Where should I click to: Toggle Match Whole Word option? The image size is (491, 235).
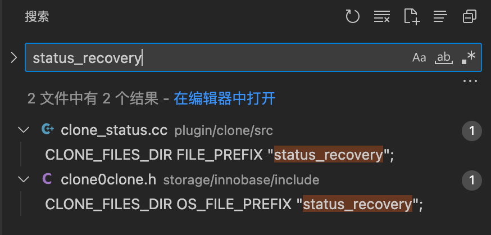point(444,57)
